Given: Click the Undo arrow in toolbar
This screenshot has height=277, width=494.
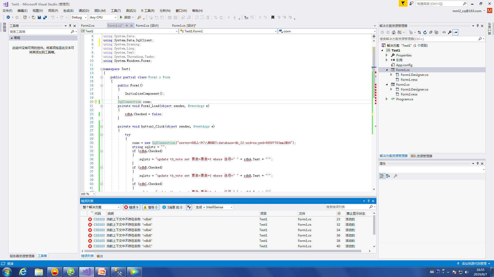Looking at the screenshot, I should point(53,17).
